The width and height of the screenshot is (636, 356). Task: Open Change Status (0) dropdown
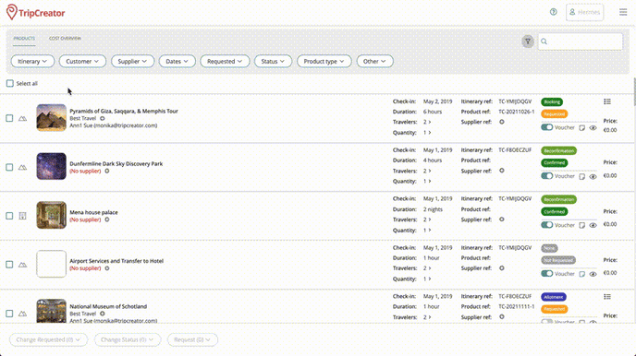coord(128,339)
